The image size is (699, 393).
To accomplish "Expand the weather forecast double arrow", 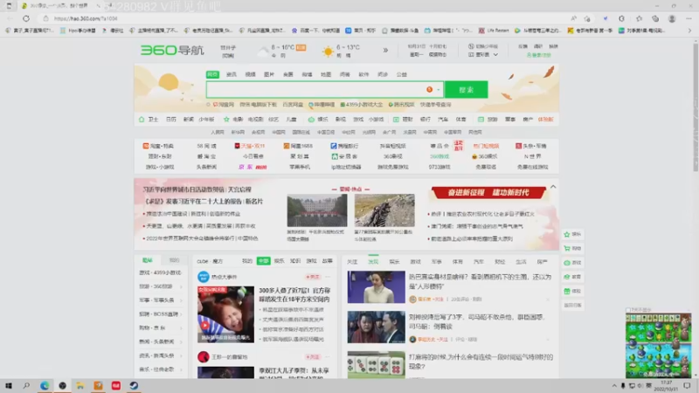I will [x=385, y=51].
